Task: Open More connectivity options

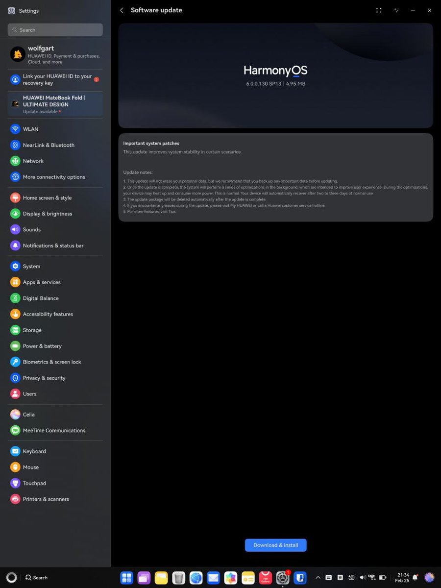Action: [x=55, y=177]
